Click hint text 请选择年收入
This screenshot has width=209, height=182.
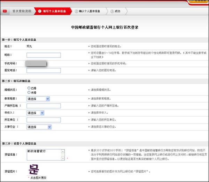click(x=99, y=113)
